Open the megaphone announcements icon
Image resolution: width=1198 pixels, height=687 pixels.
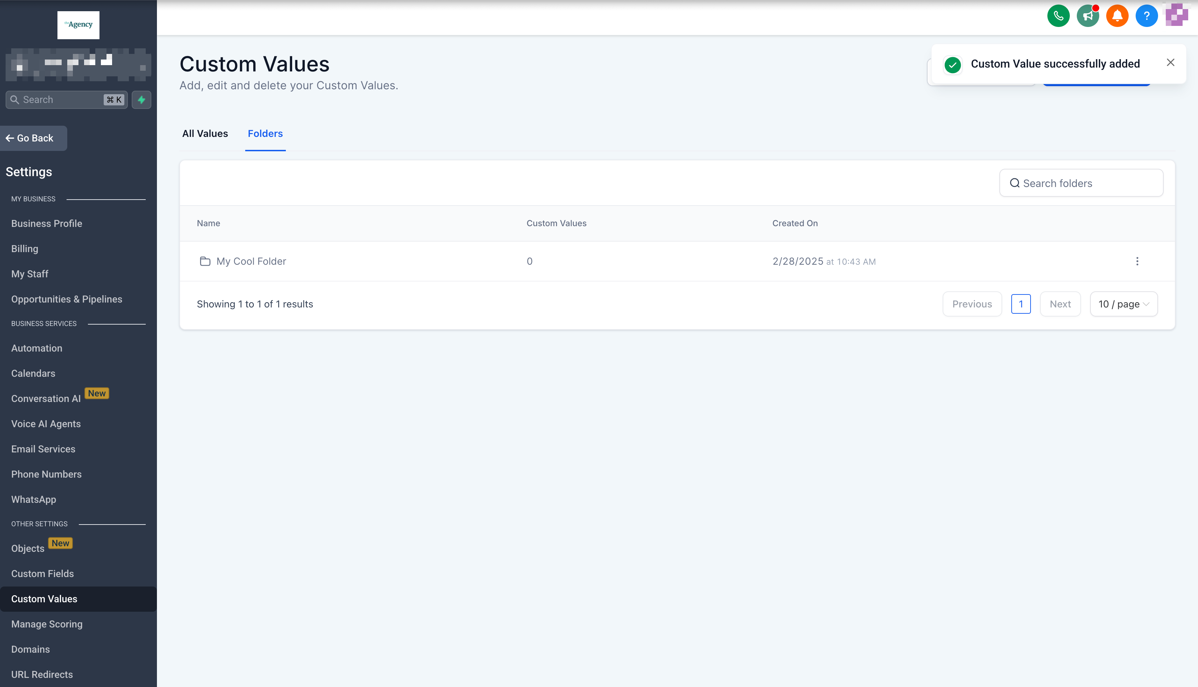click(1088, 16)
